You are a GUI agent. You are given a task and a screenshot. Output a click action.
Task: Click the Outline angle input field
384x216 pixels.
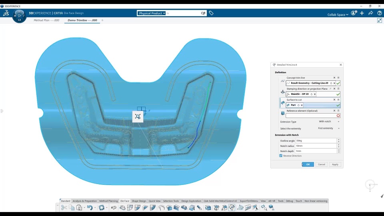click(316, 141)
